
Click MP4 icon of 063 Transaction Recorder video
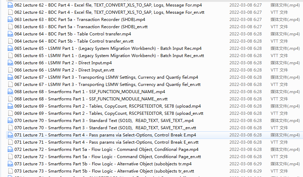coord(10,20)
